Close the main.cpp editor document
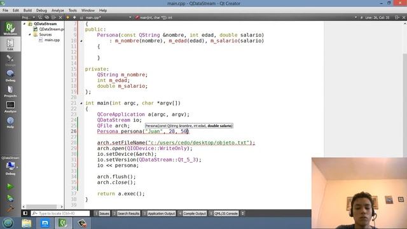 pyautogui.click(x=404, y=17)
